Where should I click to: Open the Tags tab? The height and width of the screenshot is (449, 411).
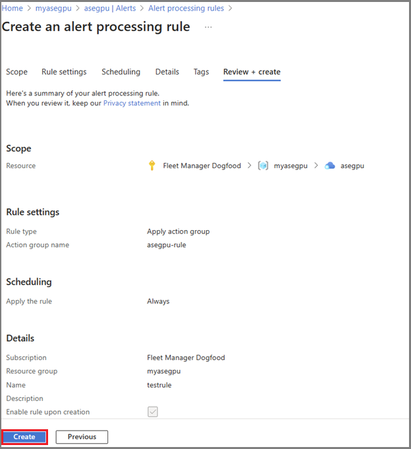pos(202,72)
